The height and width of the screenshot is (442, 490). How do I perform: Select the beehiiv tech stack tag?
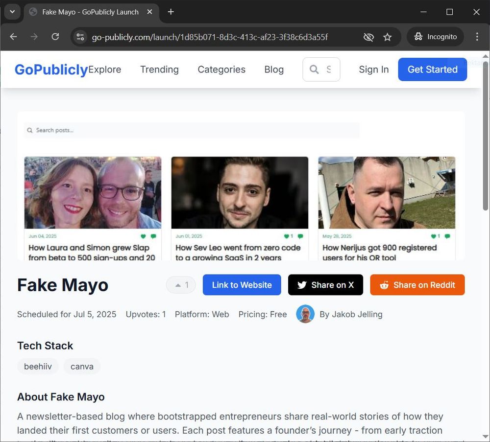coord(38,366)
